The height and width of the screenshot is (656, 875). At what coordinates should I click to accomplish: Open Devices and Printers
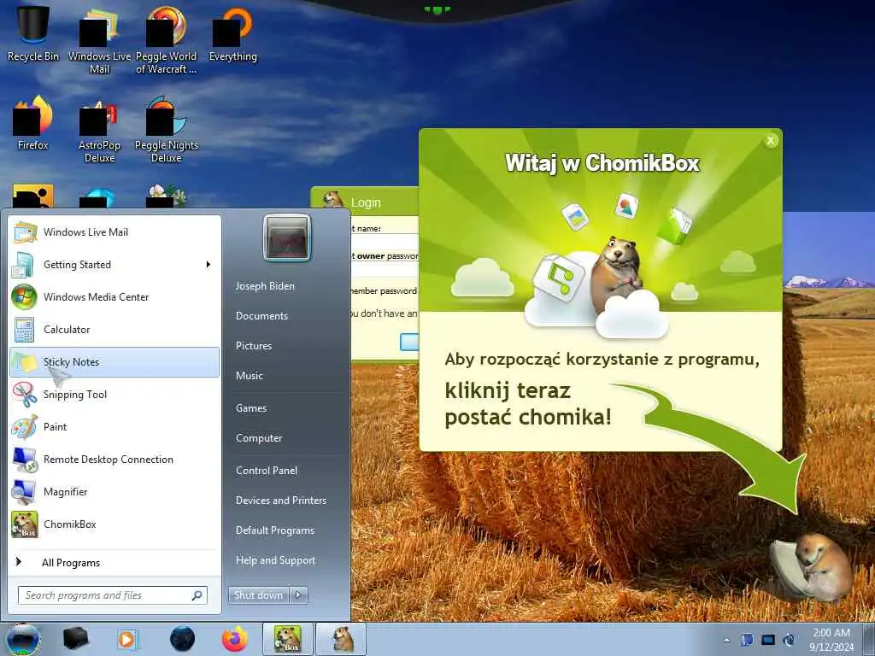pos(281,501)
